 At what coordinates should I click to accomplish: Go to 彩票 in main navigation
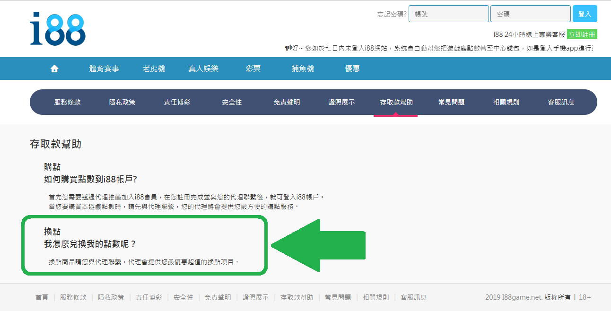[x=253, y=69]
